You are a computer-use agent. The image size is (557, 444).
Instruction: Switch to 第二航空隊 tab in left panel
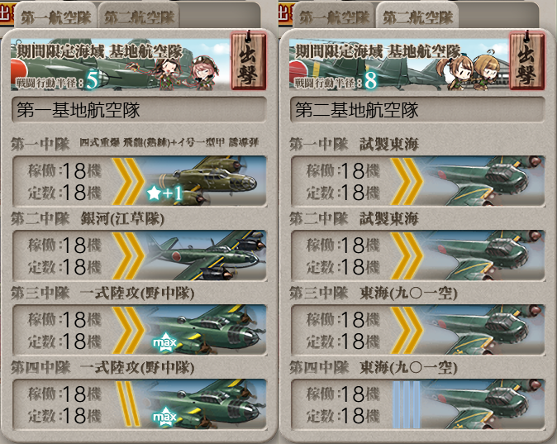coord(139,17)
